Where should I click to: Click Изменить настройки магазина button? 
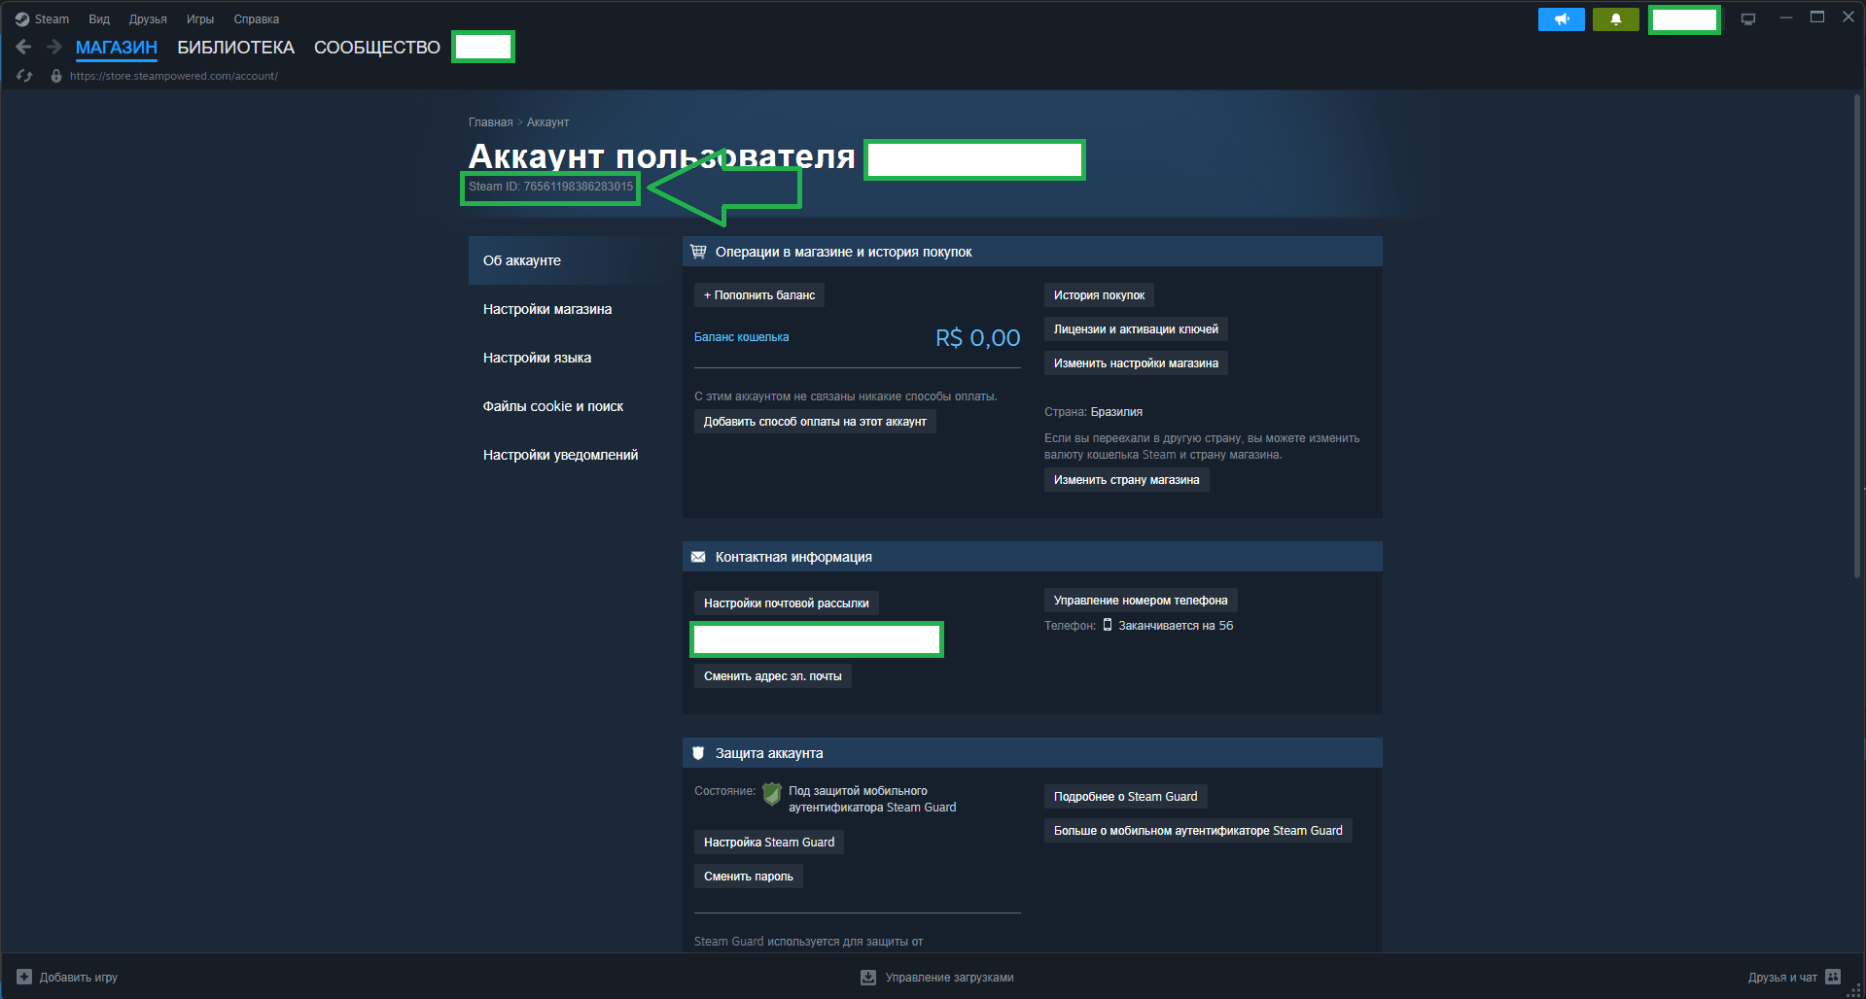click(1136, 363)
